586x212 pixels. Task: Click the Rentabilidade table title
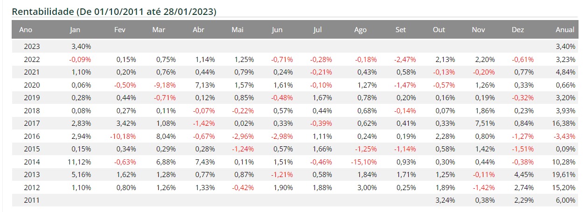point(114,12)
